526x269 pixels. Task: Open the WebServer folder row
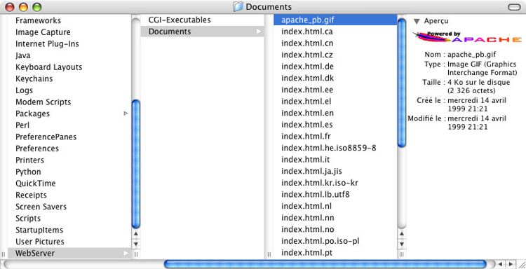tap(69, 253)
